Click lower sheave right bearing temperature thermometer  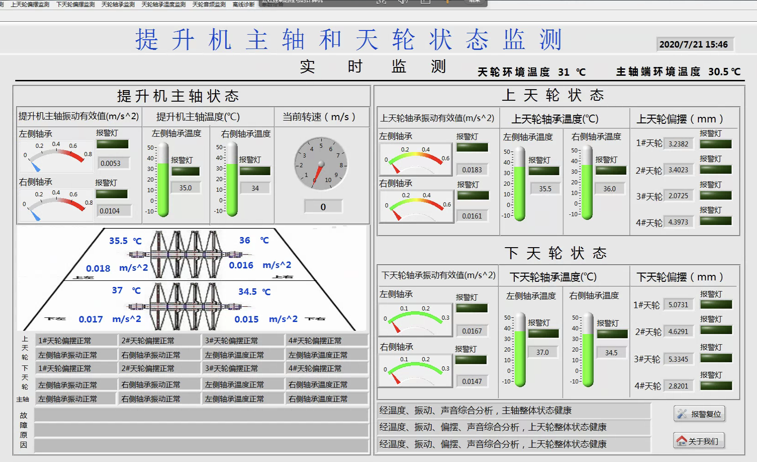[588, 350]
